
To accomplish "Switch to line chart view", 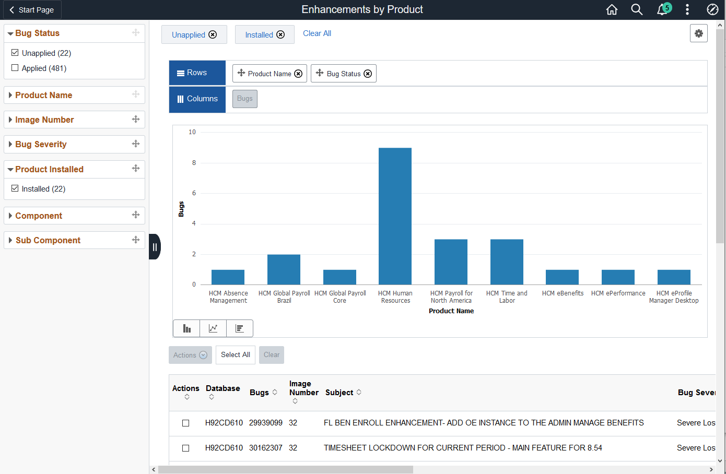I will click(x=213, y=328).
